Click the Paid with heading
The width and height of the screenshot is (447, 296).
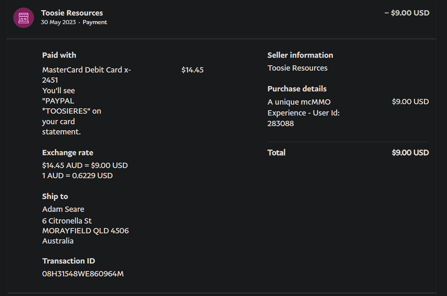point(59,55)
